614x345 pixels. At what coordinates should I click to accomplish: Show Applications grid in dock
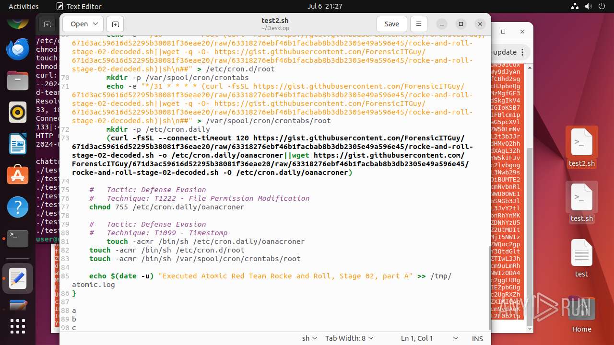tap(18, 326)
